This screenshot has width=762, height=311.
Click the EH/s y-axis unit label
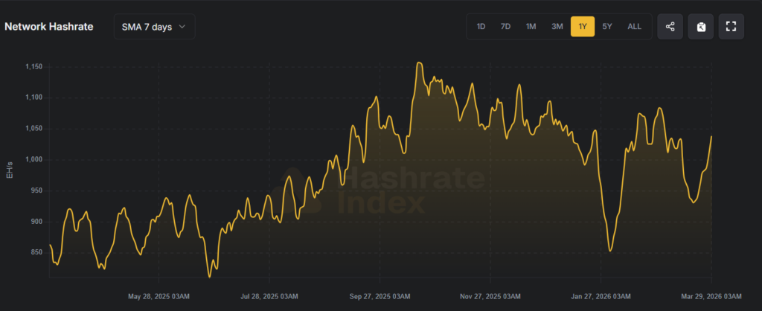10,169
